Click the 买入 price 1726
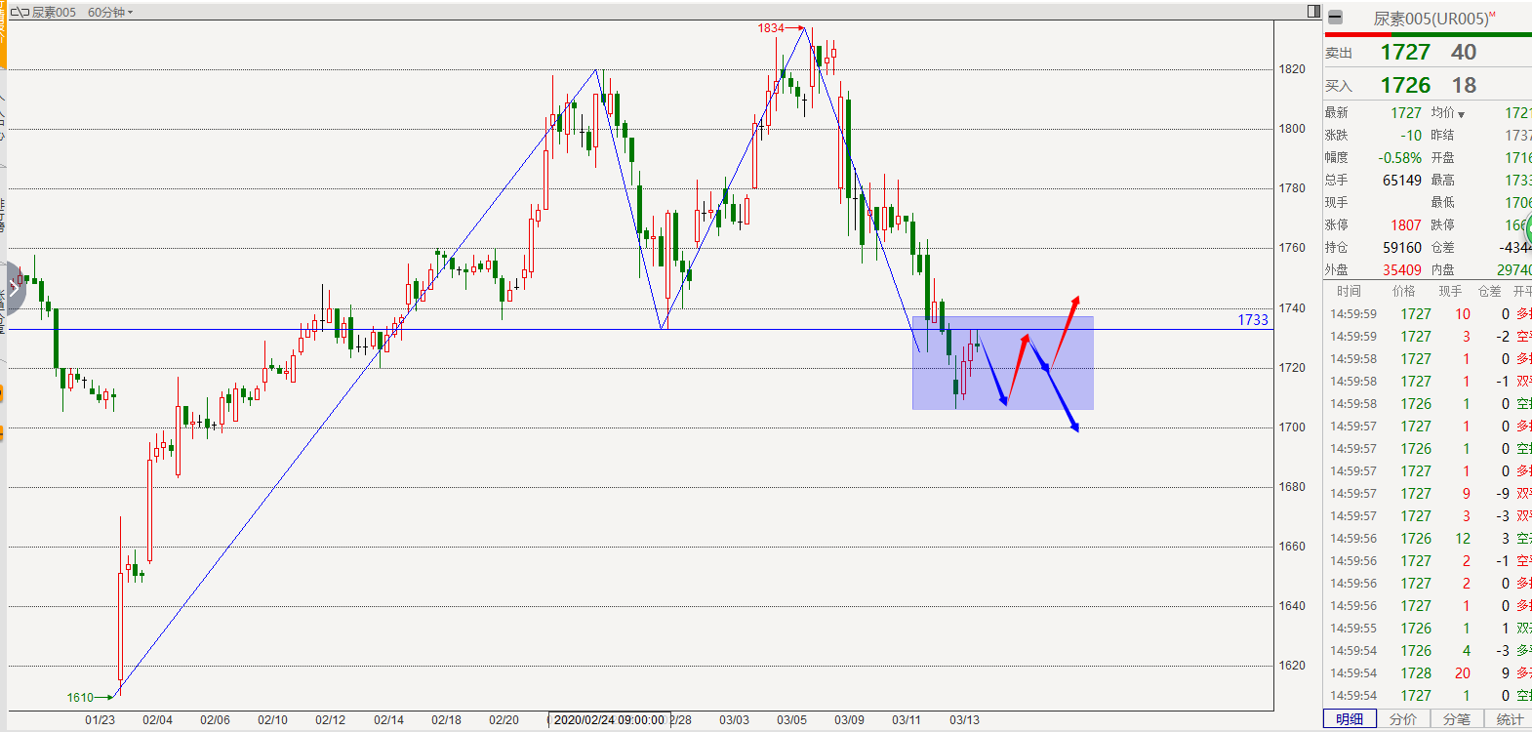Image resolution: width=1532 pixels, height=732 pixels. (x=1405, y=86)
